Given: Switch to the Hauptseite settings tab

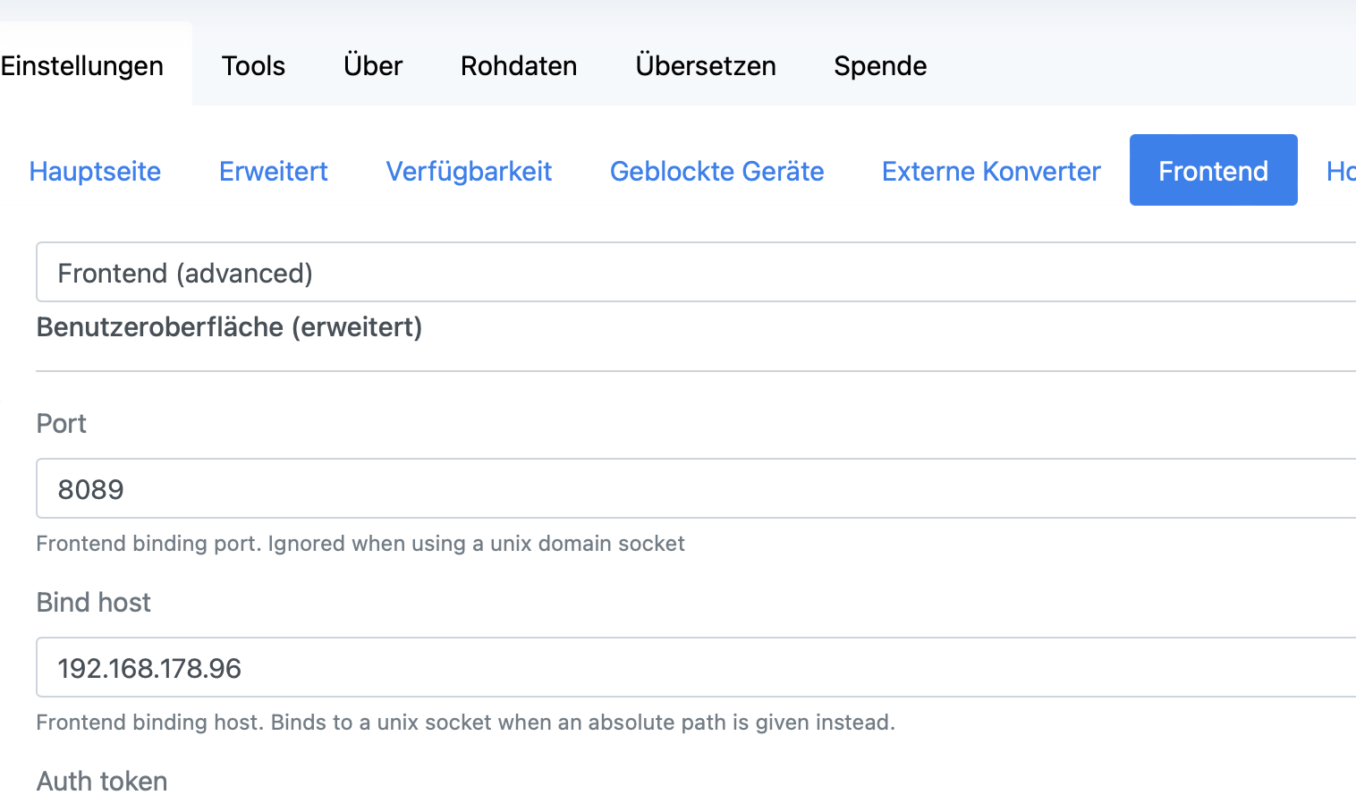Looking at the screenshot, I should pyautogui.click(x=95, y=171).
